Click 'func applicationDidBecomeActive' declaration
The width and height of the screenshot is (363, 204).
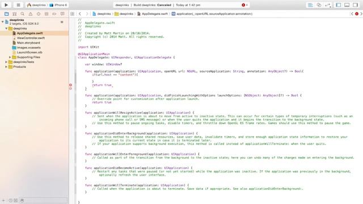138,168
